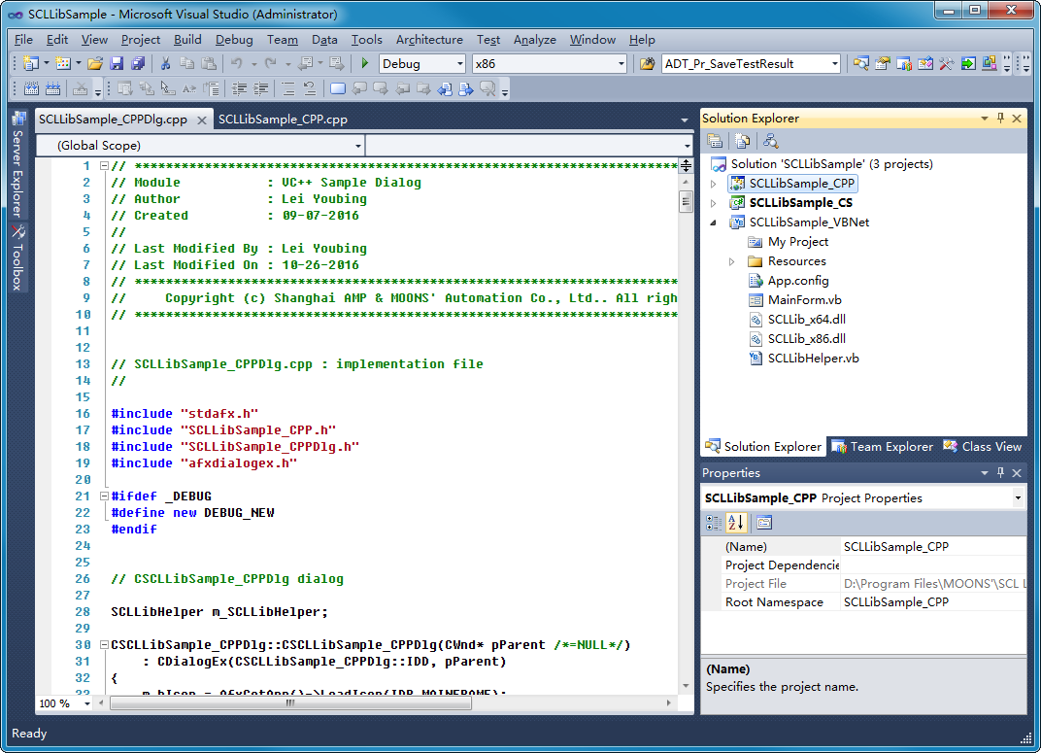1041x753 pixels.
Task: Click the Root Namespace value field
Action: pos(933,602)
